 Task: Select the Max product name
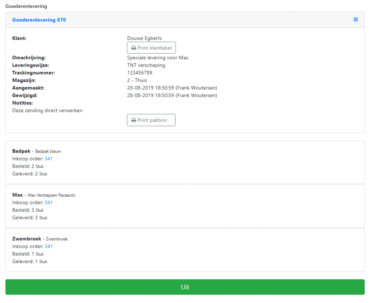(x=17, y=195)
